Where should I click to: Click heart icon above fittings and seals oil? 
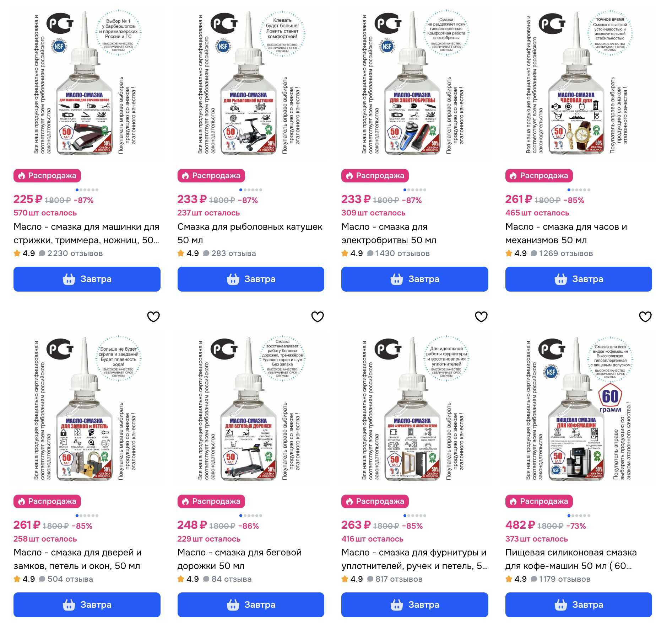click(481, 316)
